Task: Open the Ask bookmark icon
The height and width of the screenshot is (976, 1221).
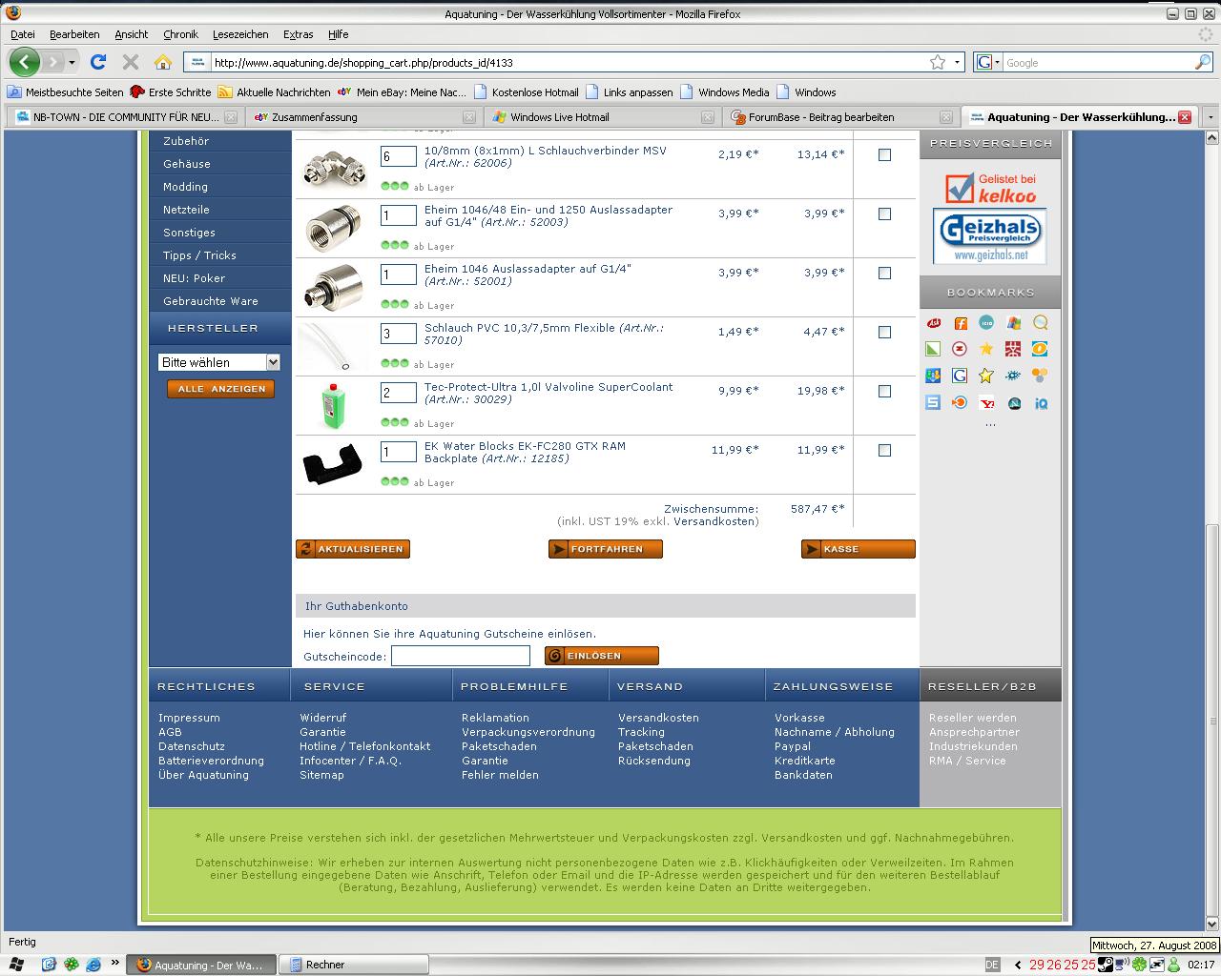Action: coord(934,323)
